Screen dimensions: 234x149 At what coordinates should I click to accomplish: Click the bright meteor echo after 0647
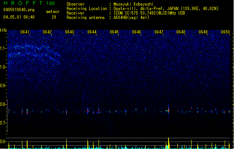tap(168, 110)
